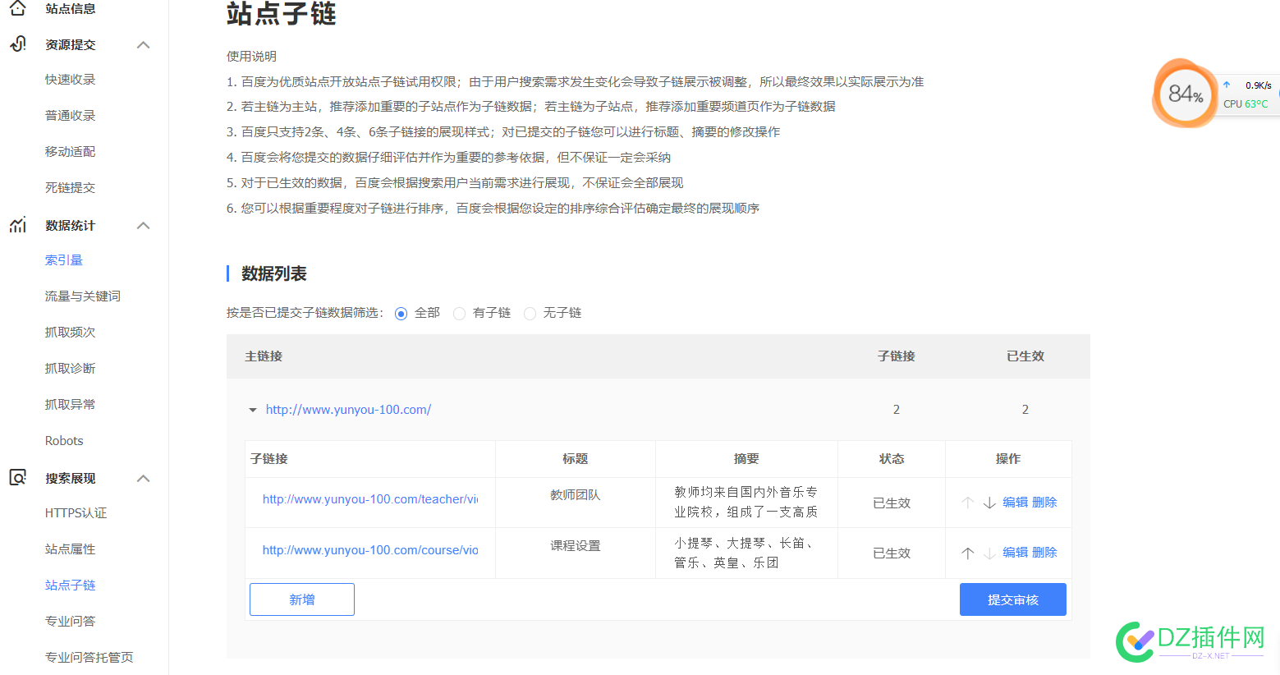Delete the 课程设置 sublink

coord(1044,553)
